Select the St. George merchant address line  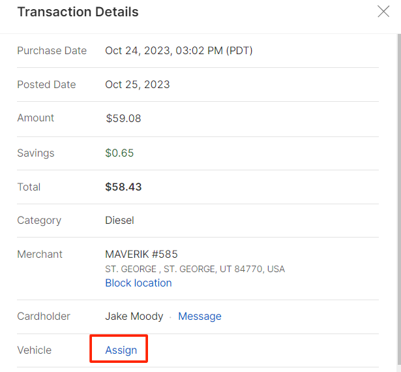(195, 269)
